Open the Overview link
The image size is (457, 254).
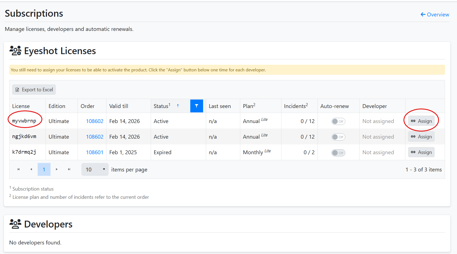pos(435,14)
